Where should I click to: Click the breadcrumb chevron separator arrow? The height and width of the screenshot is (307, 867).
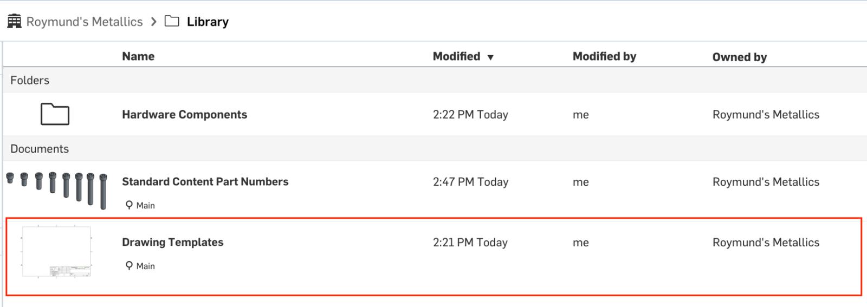(154, 21)
